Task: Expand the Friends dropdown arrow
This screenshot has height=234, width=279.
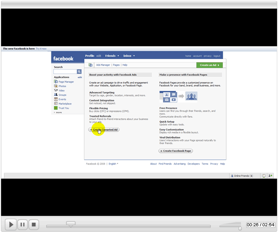Action: coord(119,56)
